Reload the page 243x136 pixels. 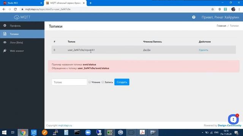[x=15, y=9]
